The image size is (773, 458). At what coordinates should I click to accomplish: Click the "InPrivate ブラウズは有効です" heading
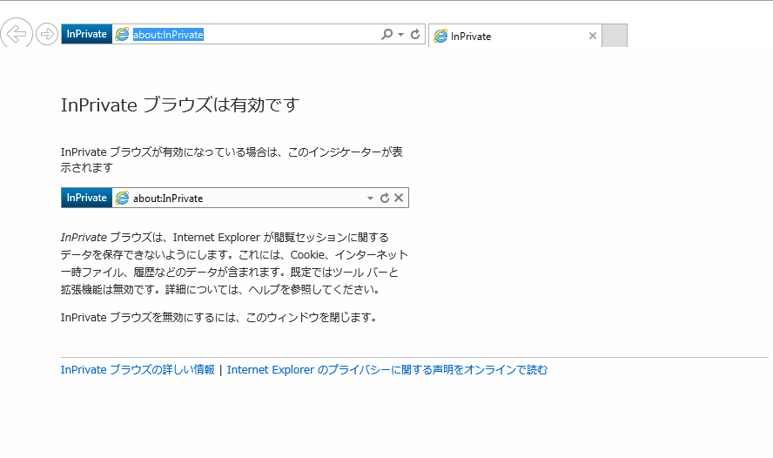(180, 105)
